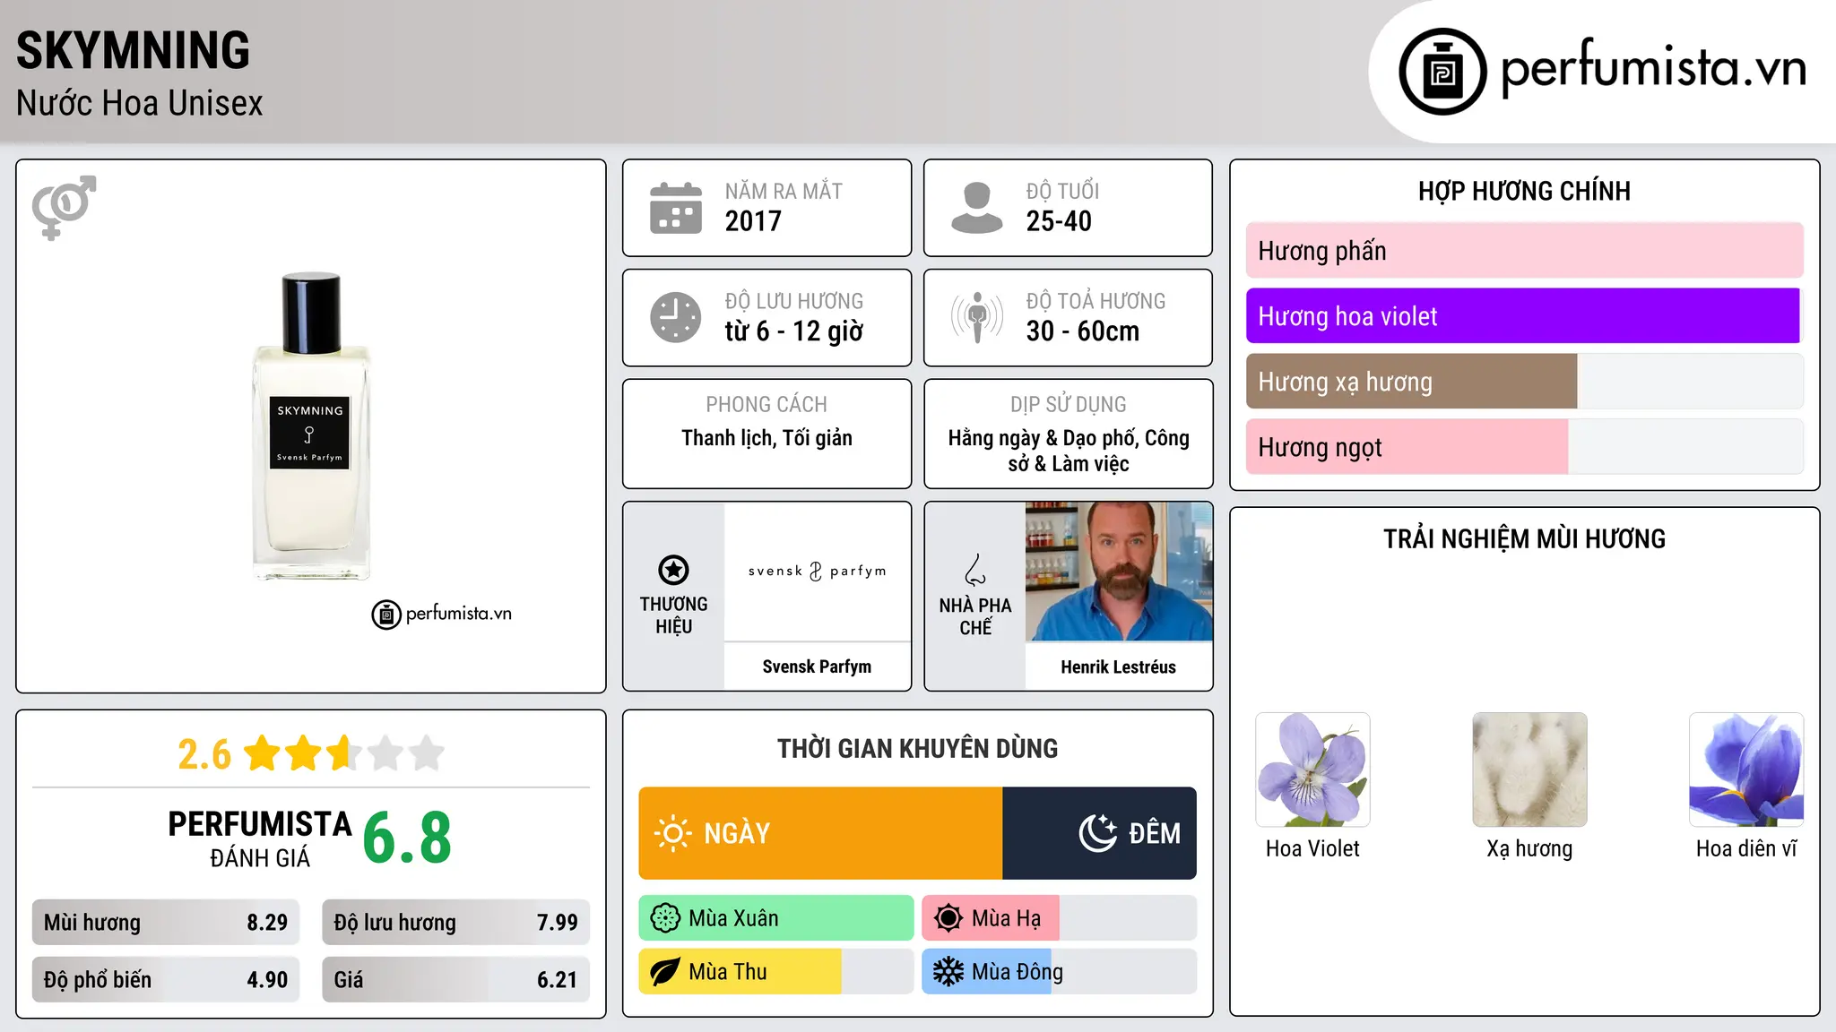Click the SKYMNING title heading

(x=133, y=50)
